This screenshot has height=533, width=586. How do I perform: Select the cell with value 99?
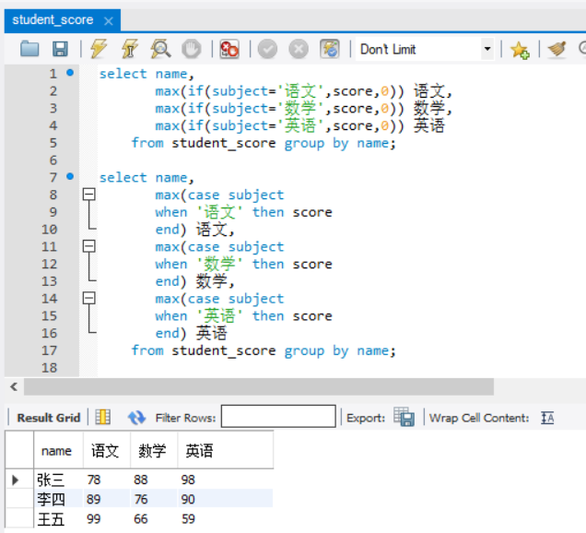click(107, 519)
